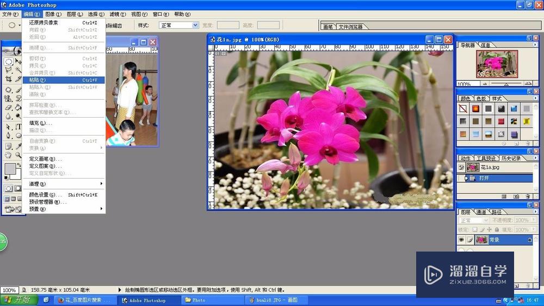Select the Path Selection arrow tool
This screenshot has height=306, width=544.
coord(8,127)
